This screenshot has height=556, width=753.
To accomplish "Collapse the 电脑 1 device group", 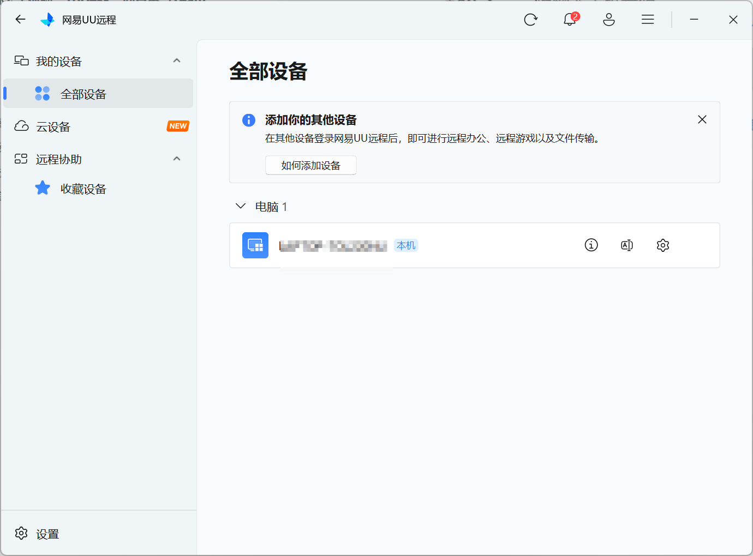I will (241, 206).
